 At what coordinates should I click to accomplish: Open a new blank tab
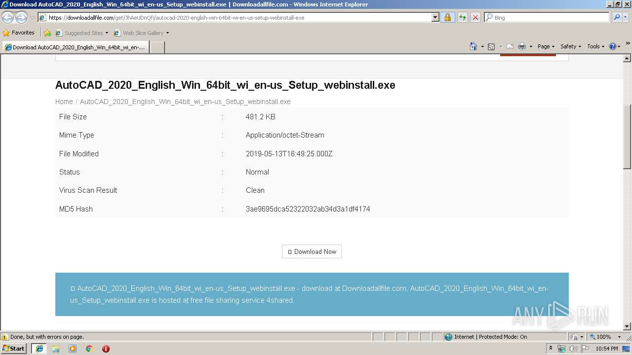157,47
